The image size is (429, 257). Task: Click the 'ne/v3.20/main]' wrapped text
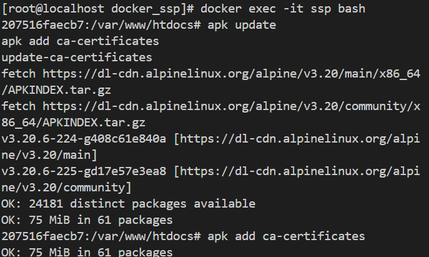click(x=49, y=155)
